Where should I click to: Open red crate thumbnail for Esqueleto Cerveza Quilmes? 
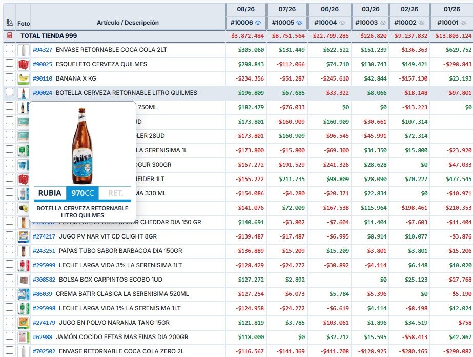[x=23, y=64]
